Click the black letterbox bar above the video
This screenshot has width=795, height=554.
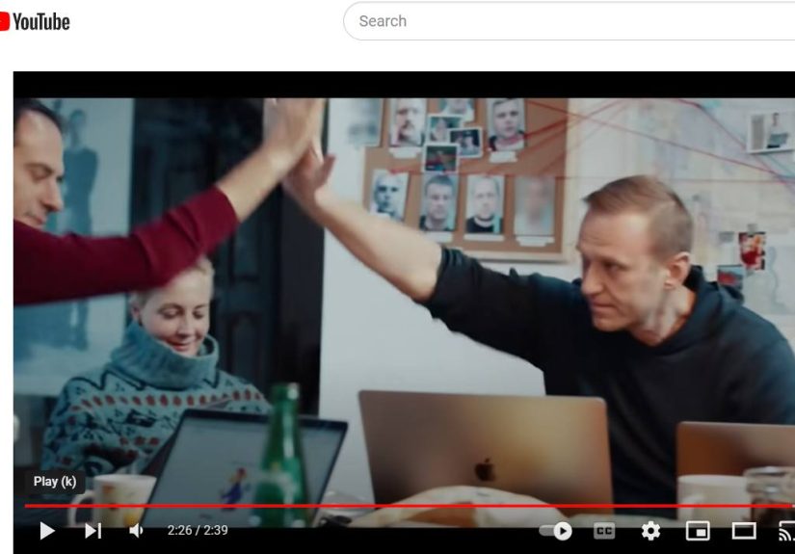tap(405, 84)
